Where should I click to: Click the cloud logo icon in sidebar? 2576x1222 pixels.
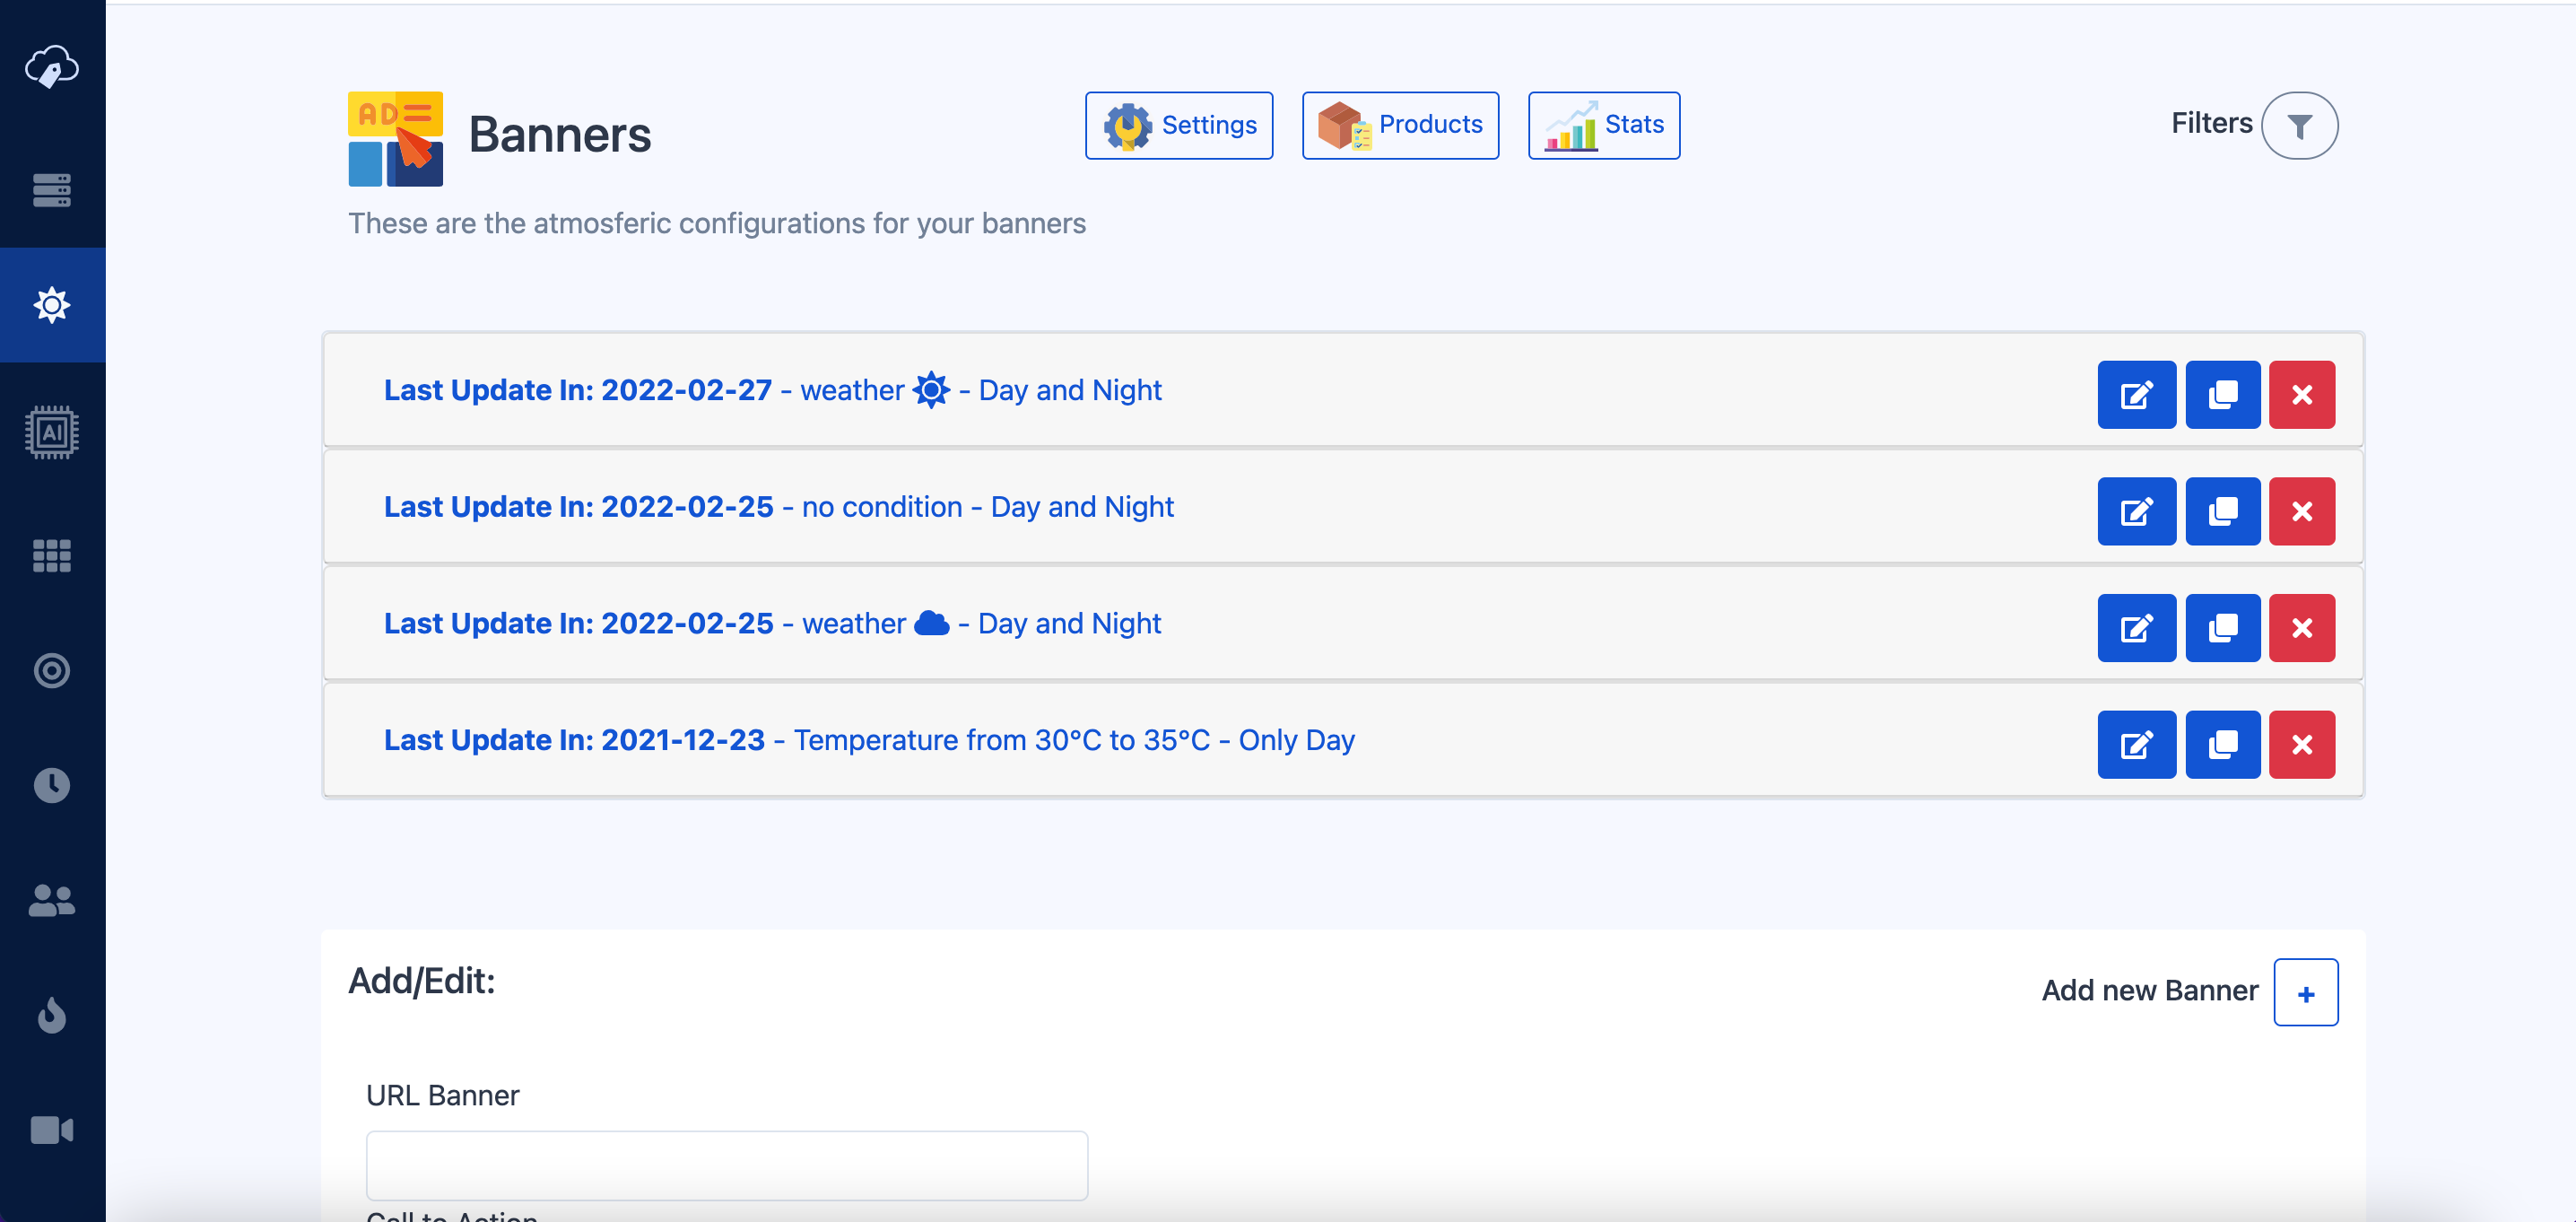point(52,67)
